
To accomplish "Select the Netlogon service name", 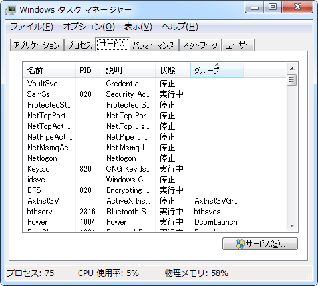I will pyautogui.click(x=42, y=158).
